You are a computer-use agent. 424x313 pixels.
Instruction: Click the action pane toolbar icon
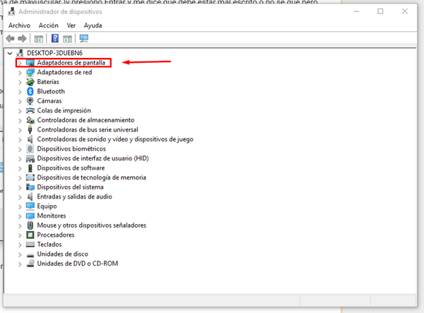tap(67, 39)
